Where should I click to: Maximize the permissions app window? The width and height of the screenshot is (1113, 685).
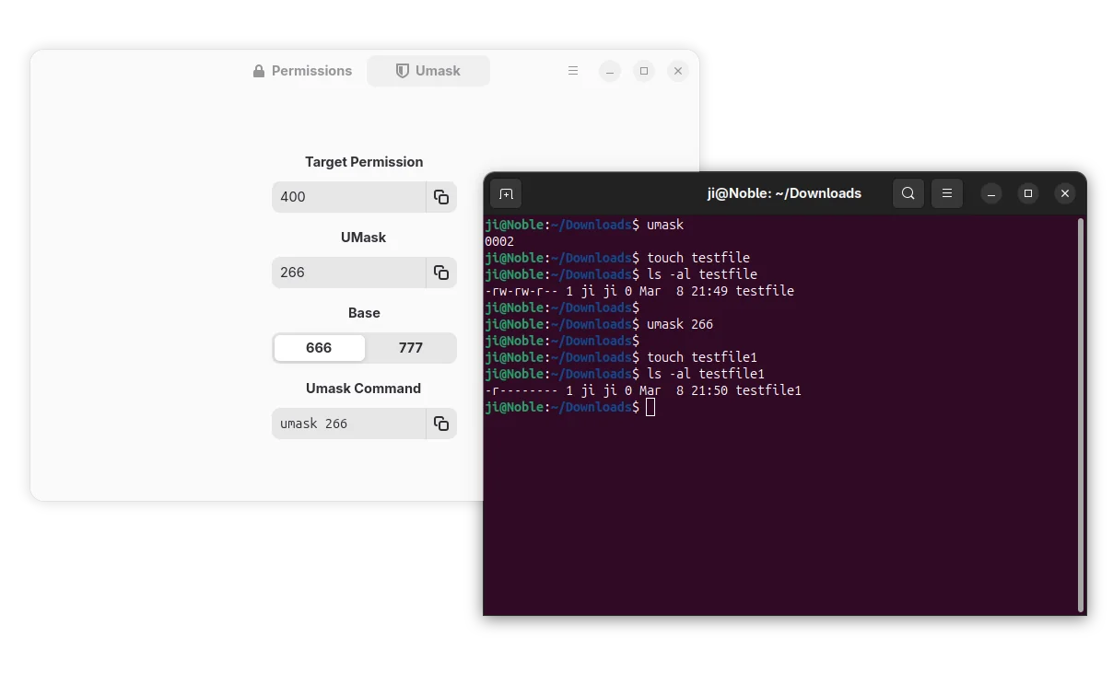[x=644, y=71]
